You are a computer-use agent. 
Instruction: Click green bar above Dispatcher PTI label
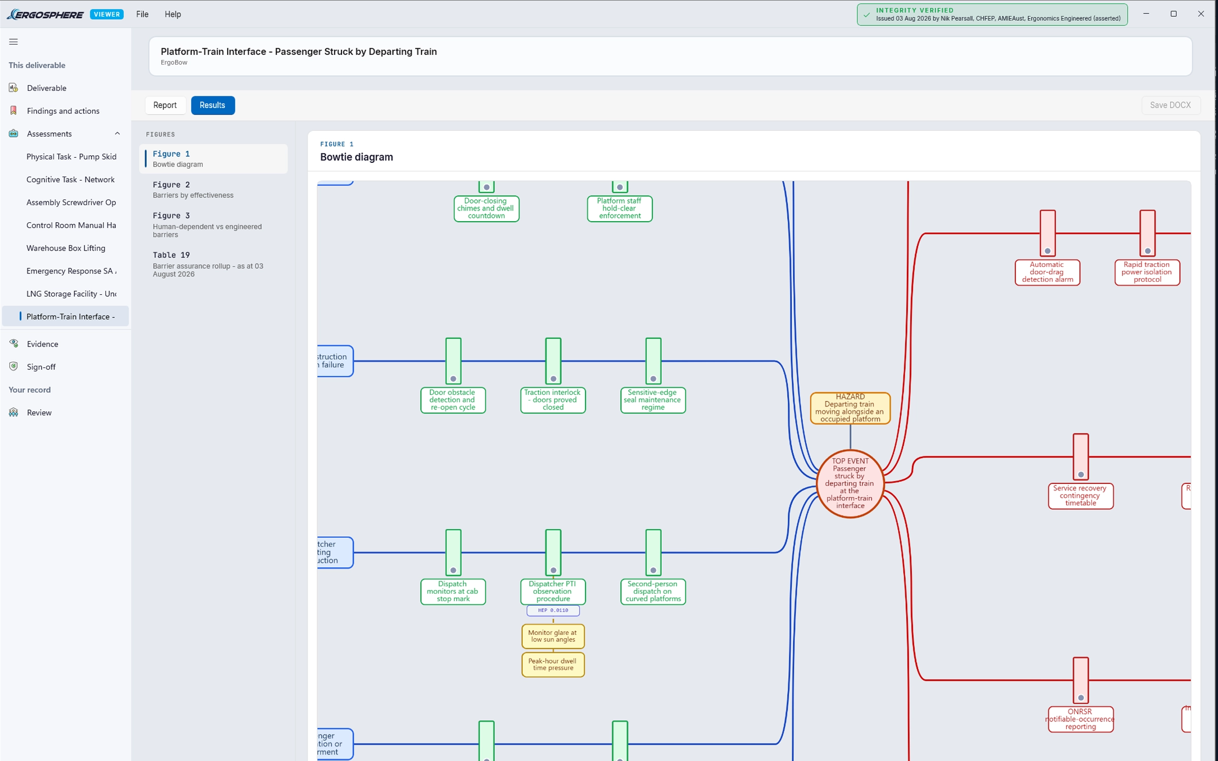(x=553, y=552)
